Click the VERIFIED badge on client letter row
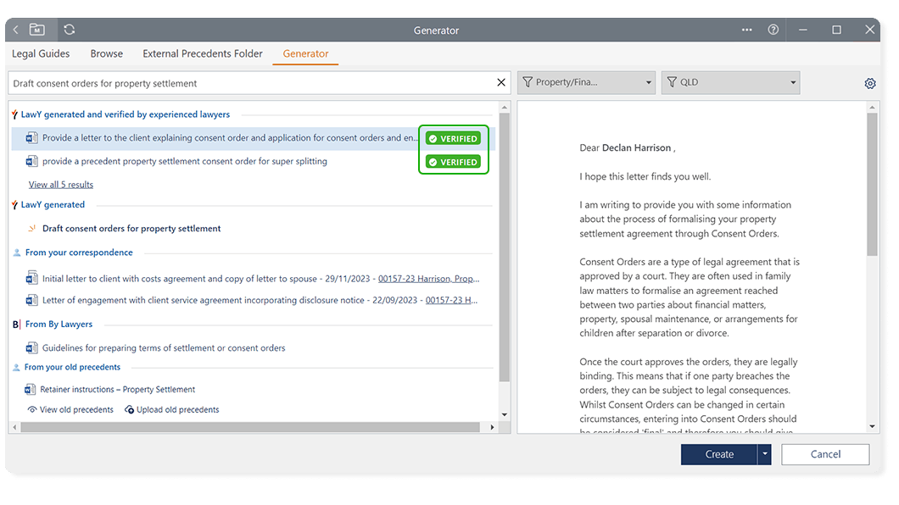The width and height of the screenshot is (899, 505). pos(453,139)
